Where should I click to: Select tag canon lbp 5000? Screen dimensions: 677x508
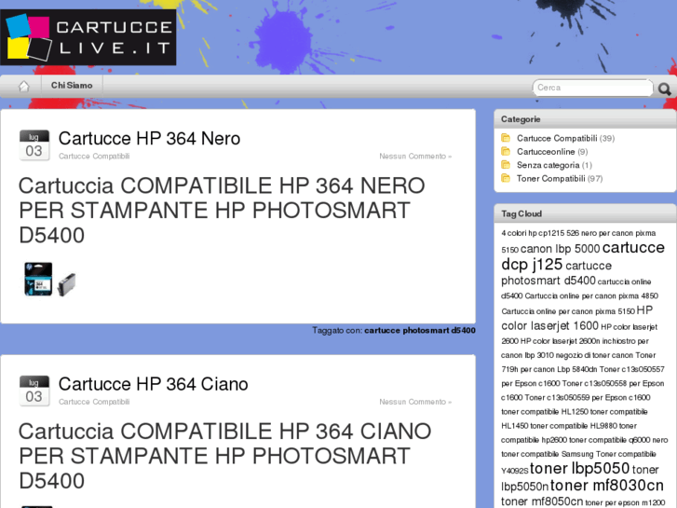(x=560, y=249)
